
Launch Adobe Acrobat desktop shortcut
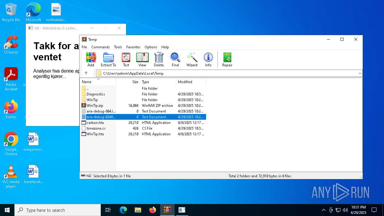coord(11,79)
